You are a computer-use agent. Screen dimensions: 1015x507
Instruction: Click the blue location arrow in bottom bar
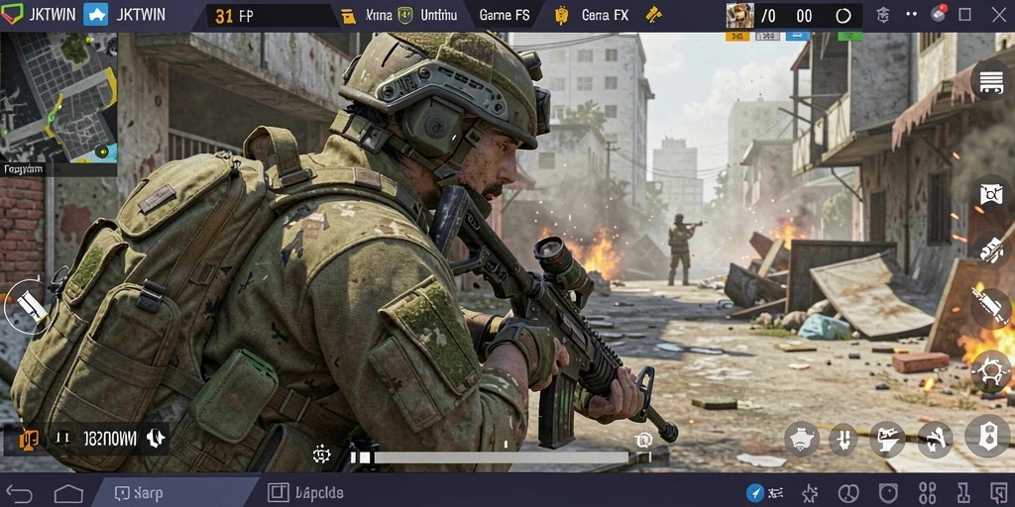pos(755,493)
